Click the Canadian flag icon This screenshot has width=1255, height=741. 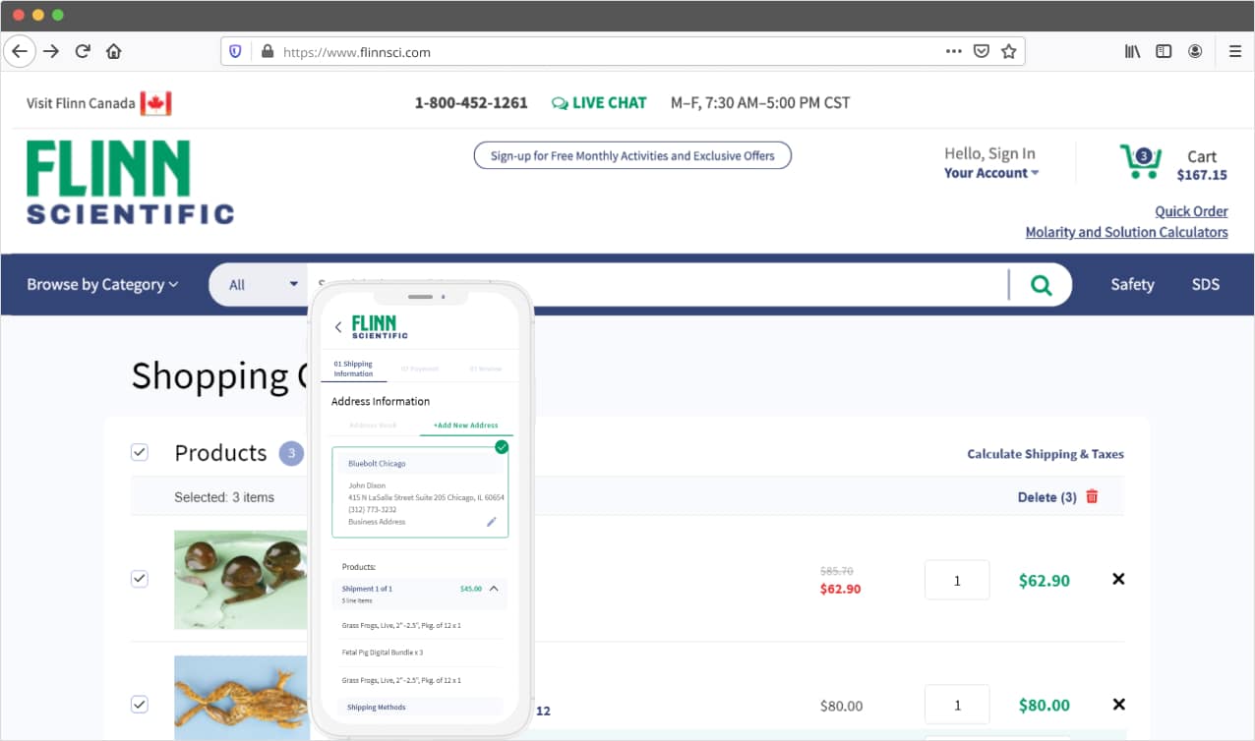tap(155, 103)
